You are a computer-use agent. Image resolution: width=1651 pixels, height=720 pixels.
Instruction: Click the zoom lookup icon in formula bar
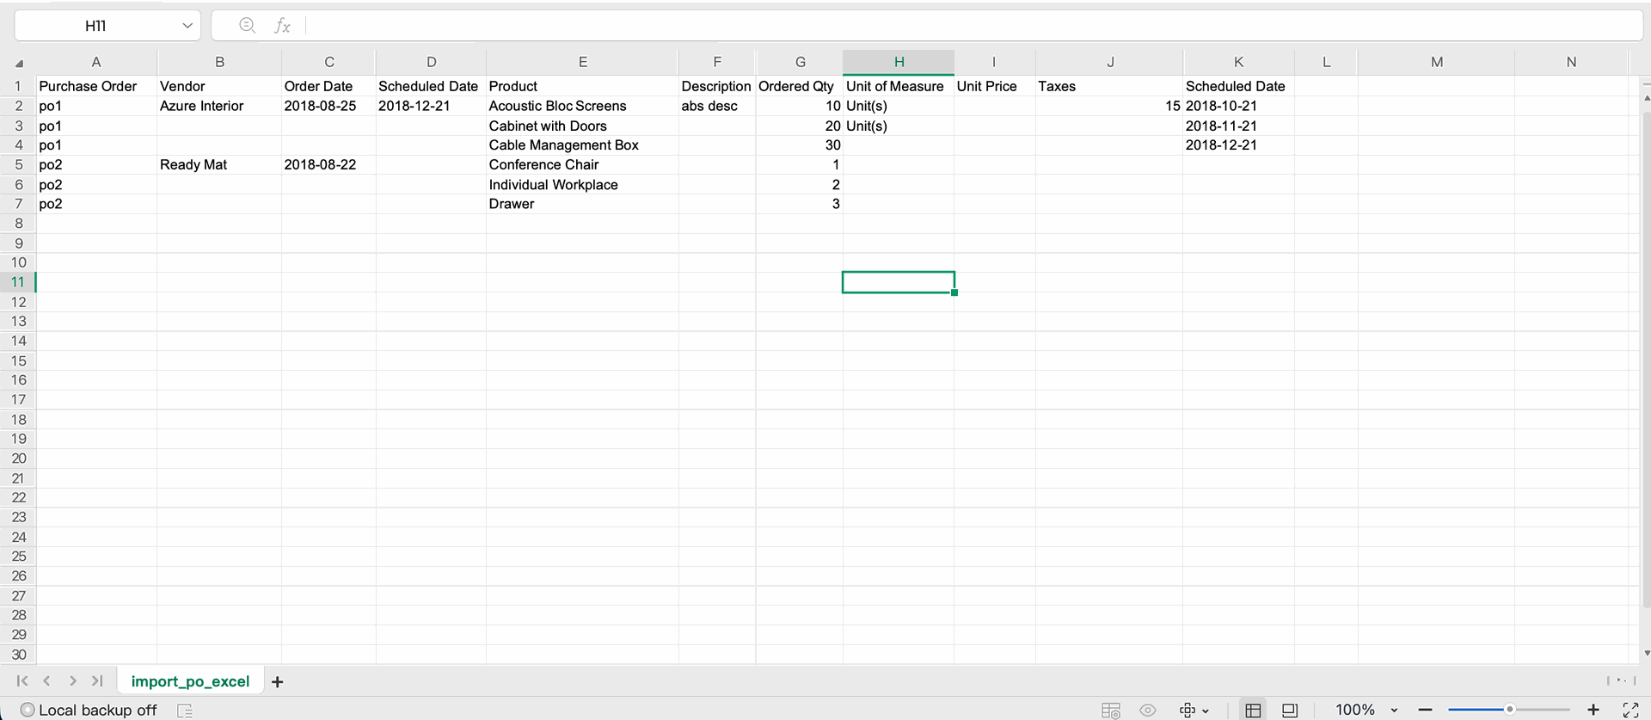247,26
